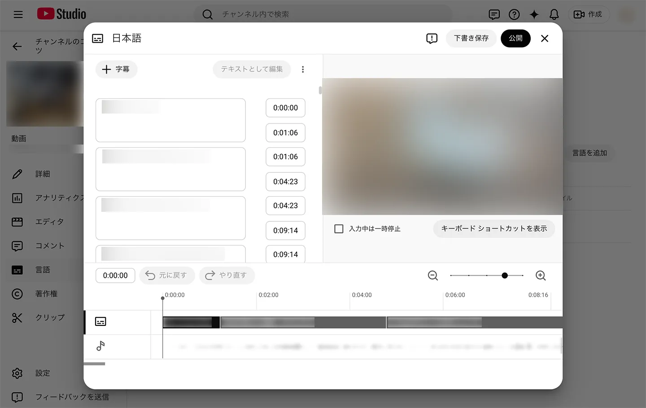Viewport: 646px width, 408px height.
Task: Click the playhead at 0:00:00
Action: tap(162, 298)
